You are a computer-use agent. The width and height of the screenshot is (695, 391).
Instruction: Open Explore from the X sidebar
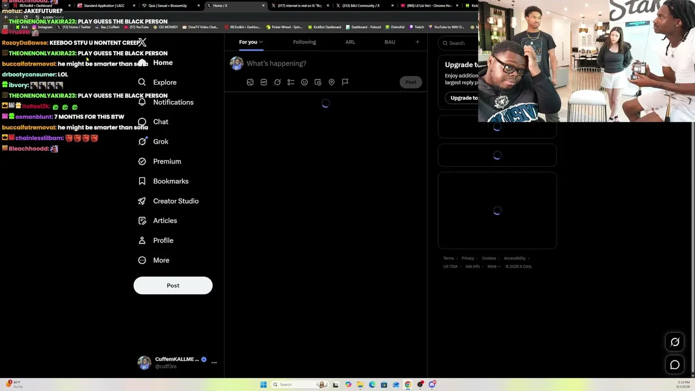coord(157,83)
